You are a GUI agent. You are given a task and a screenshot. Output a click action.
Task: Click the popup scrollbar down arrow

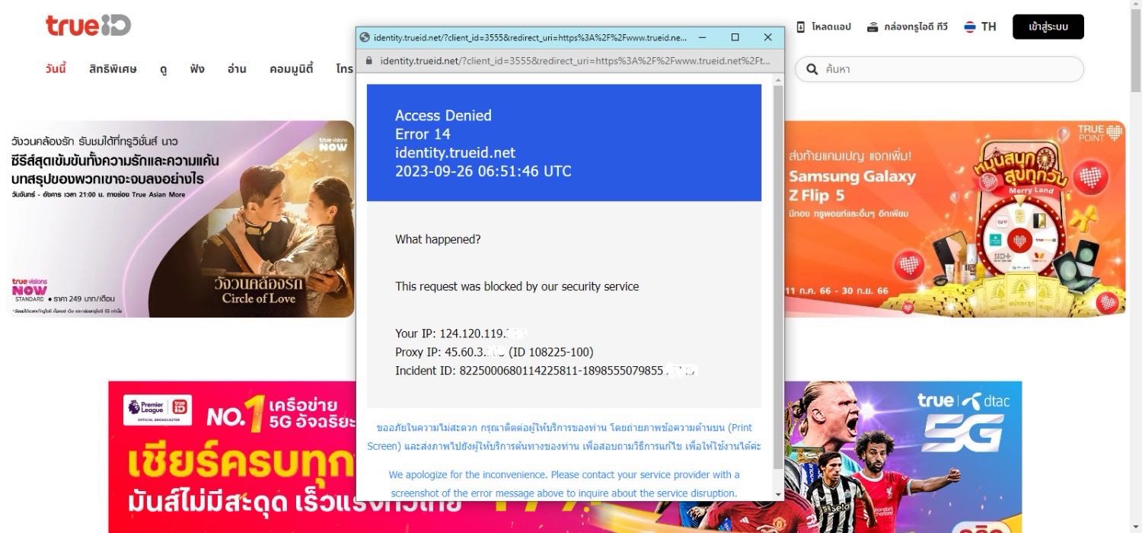(777, 494)
